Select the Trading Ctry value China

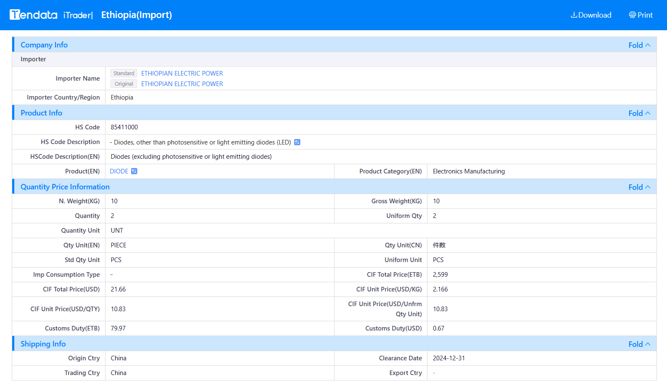click(x=119, y=373)
